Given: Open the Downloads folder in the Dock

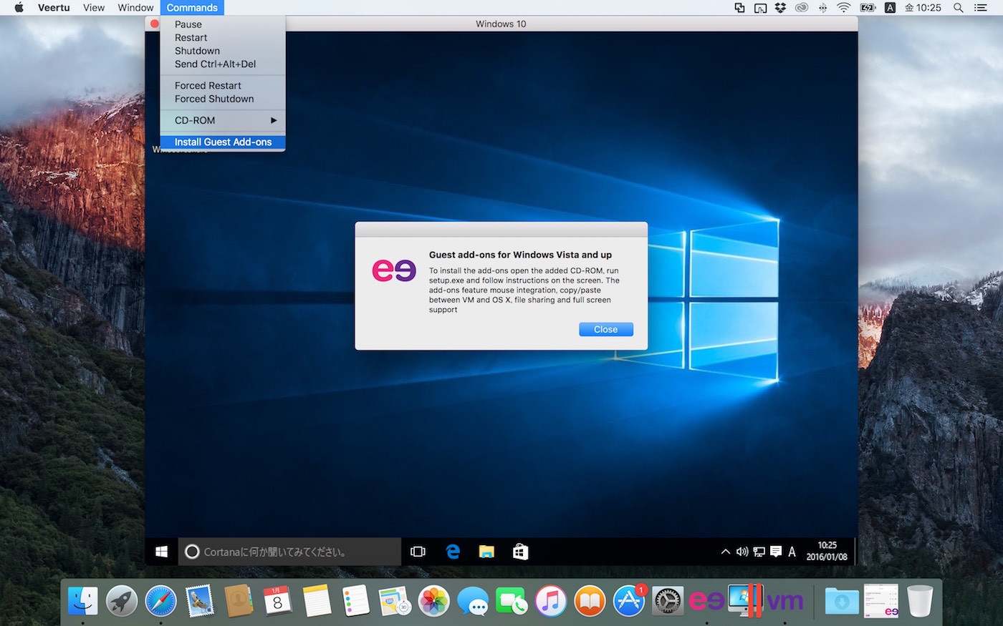Looking at the screenshot, I should point(842,601).
